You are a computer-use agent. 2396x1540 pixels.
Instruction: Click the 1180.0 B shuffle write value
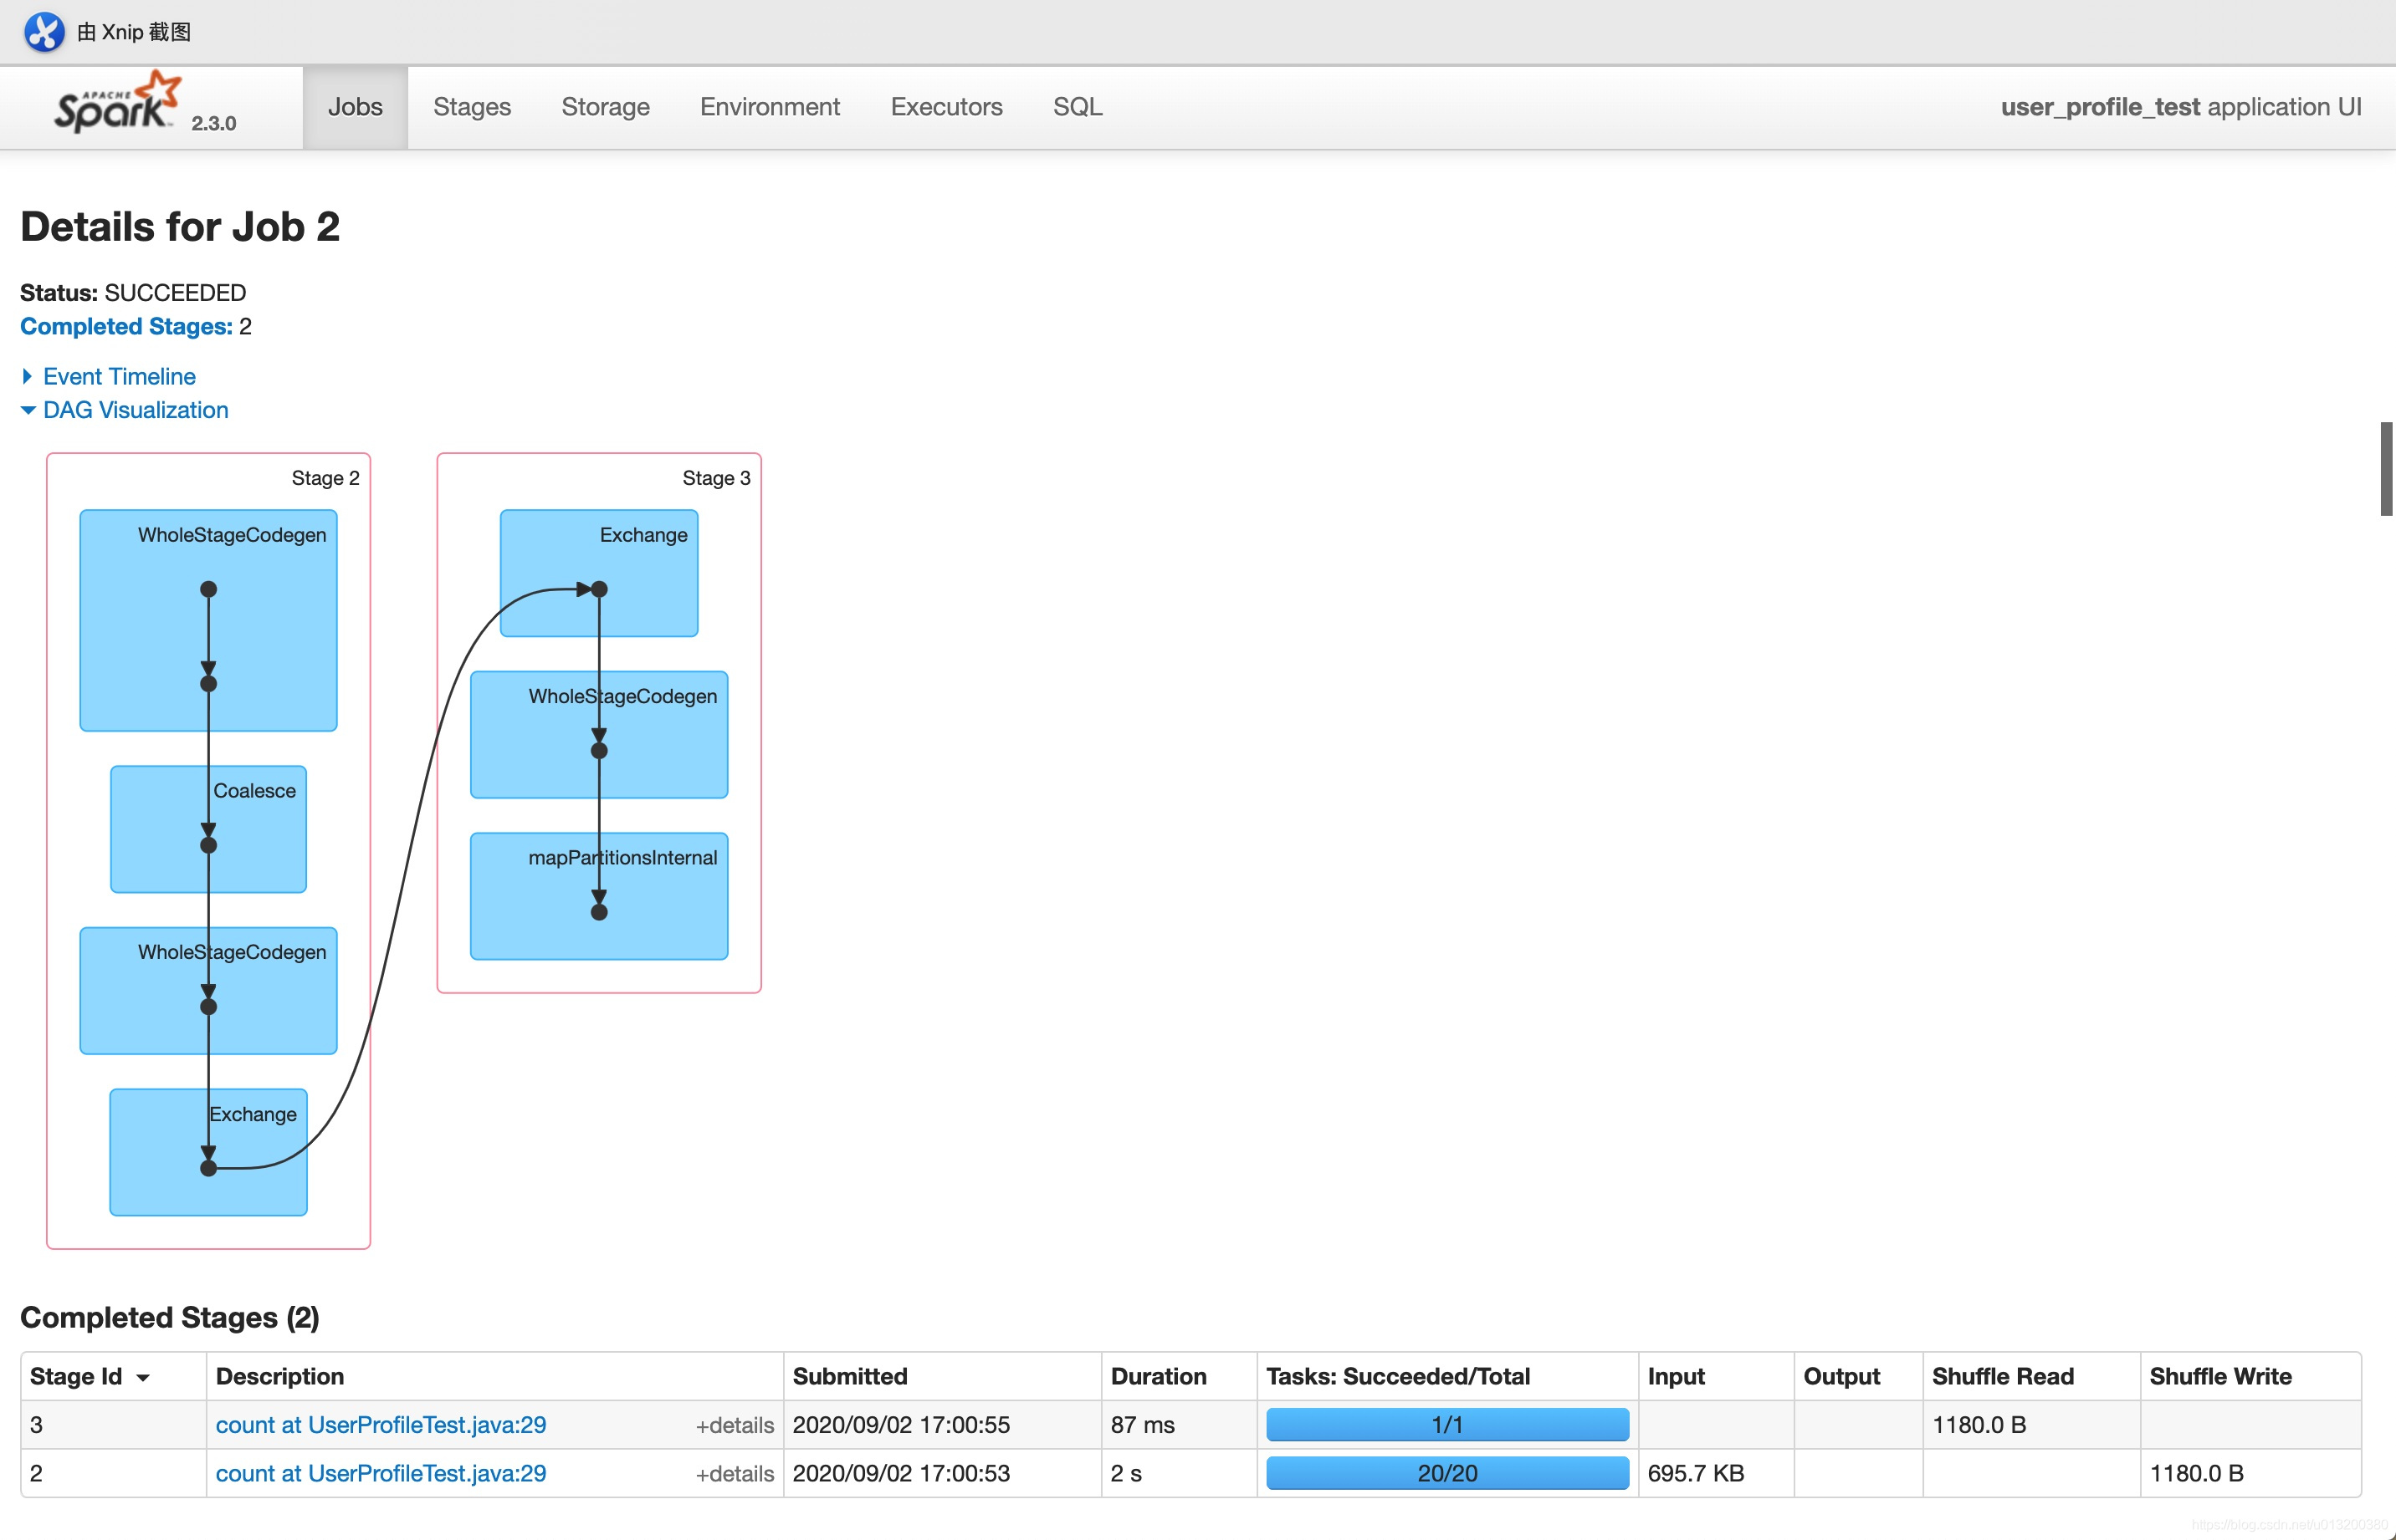click(x=2197, y=1473)
